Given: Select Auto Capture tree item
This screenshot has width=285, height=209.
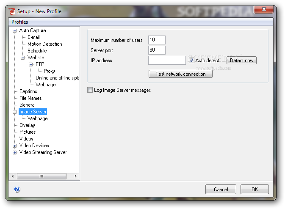Looking at the screenshot, I should point(33,30).
